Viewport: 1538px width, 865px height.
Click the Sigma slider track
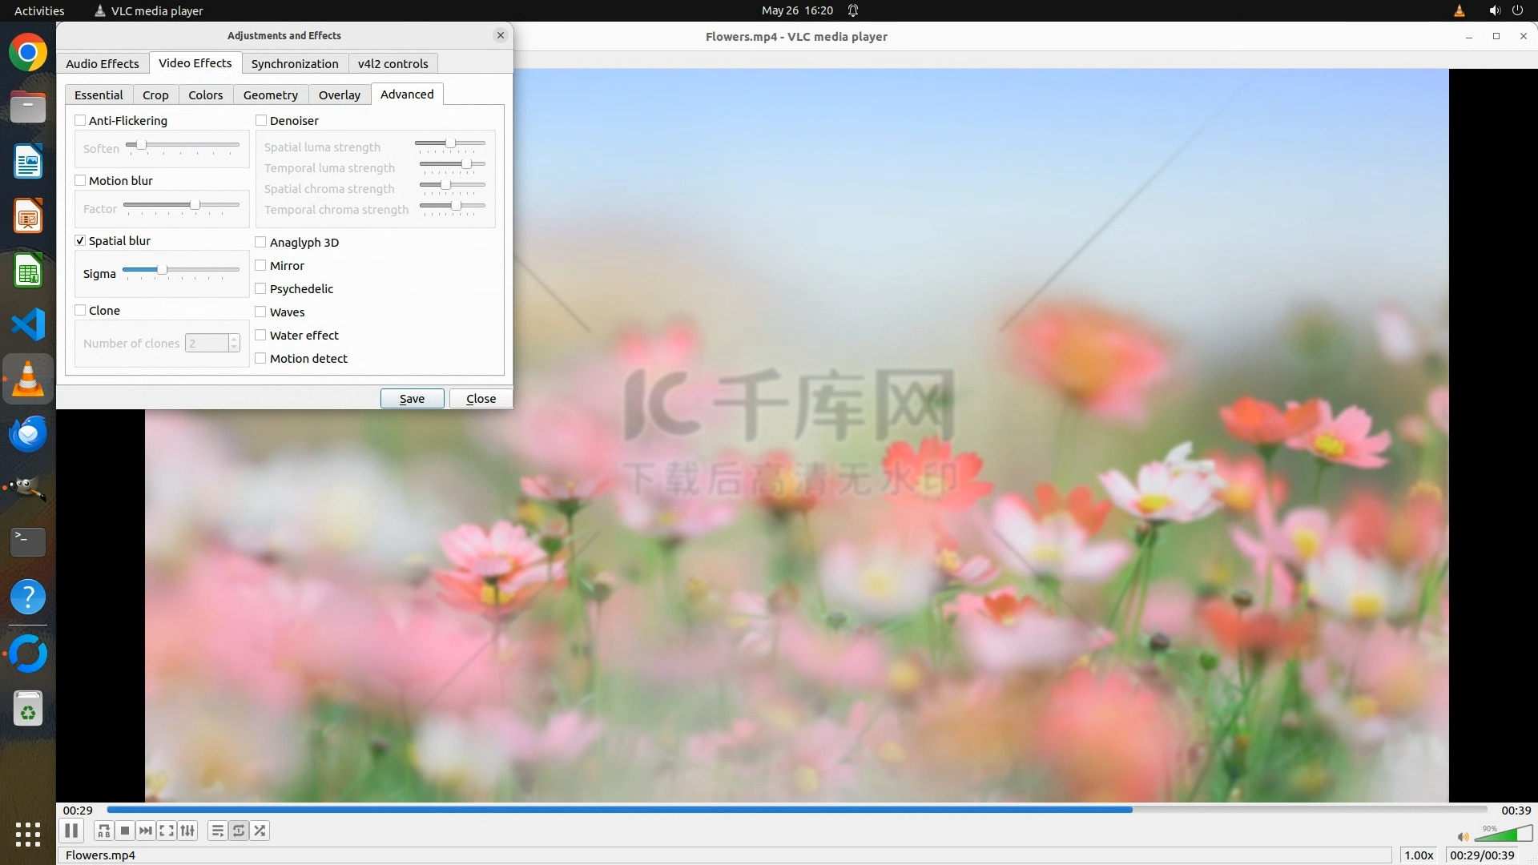(x=200, y=270)
